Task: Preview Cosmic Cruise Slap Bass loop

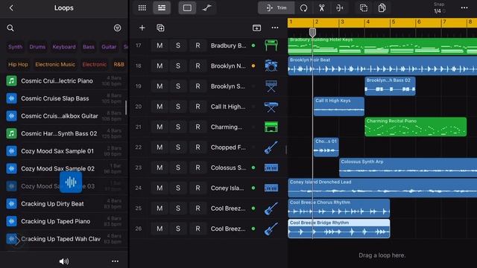Action: coord(64,98)
